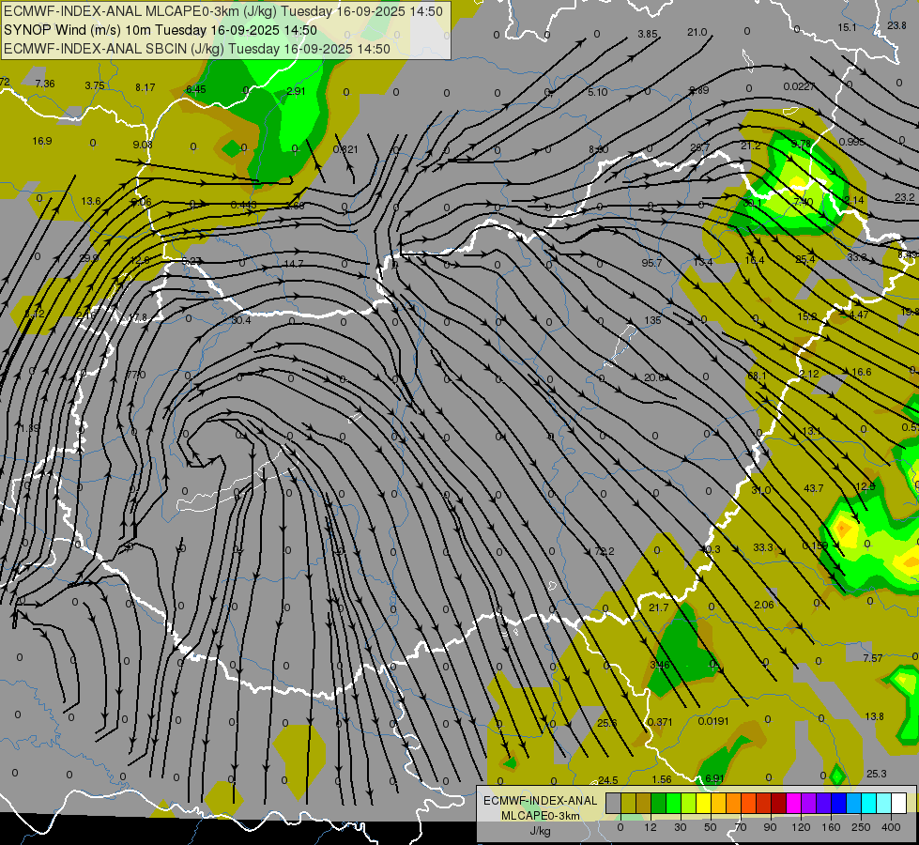
Task: Click the map value '2.91'
Action: point(296,91)
